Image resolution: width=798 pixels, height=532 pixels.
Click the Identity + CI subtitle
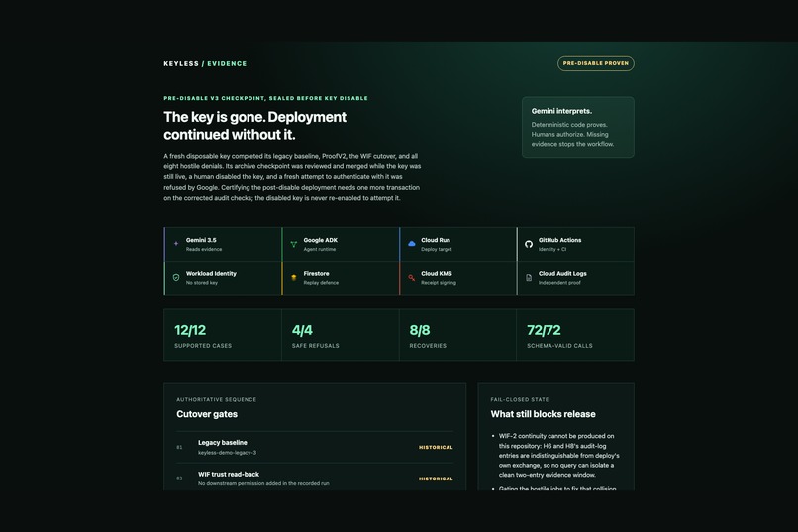pos(552,249)
